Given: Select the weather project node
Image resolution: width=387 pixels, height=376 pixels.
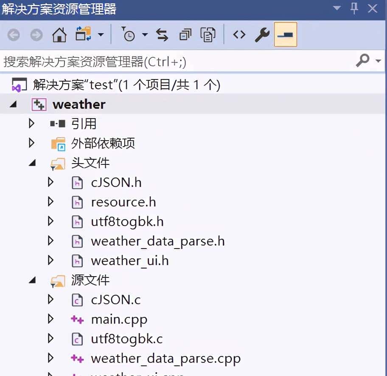Looking at the screenshot, I should point(79,104).
